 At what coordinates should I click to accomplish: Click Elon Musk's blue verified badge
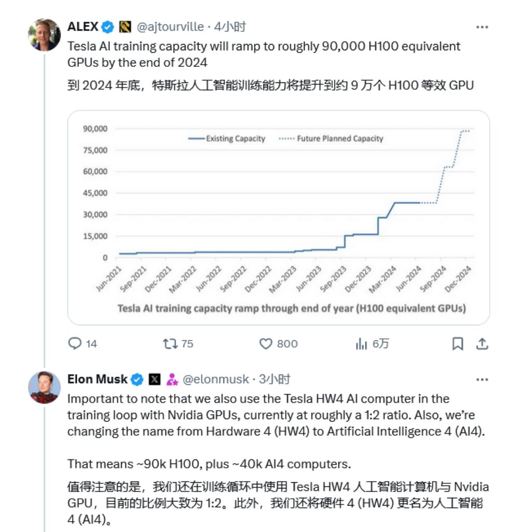coord(137,379)
